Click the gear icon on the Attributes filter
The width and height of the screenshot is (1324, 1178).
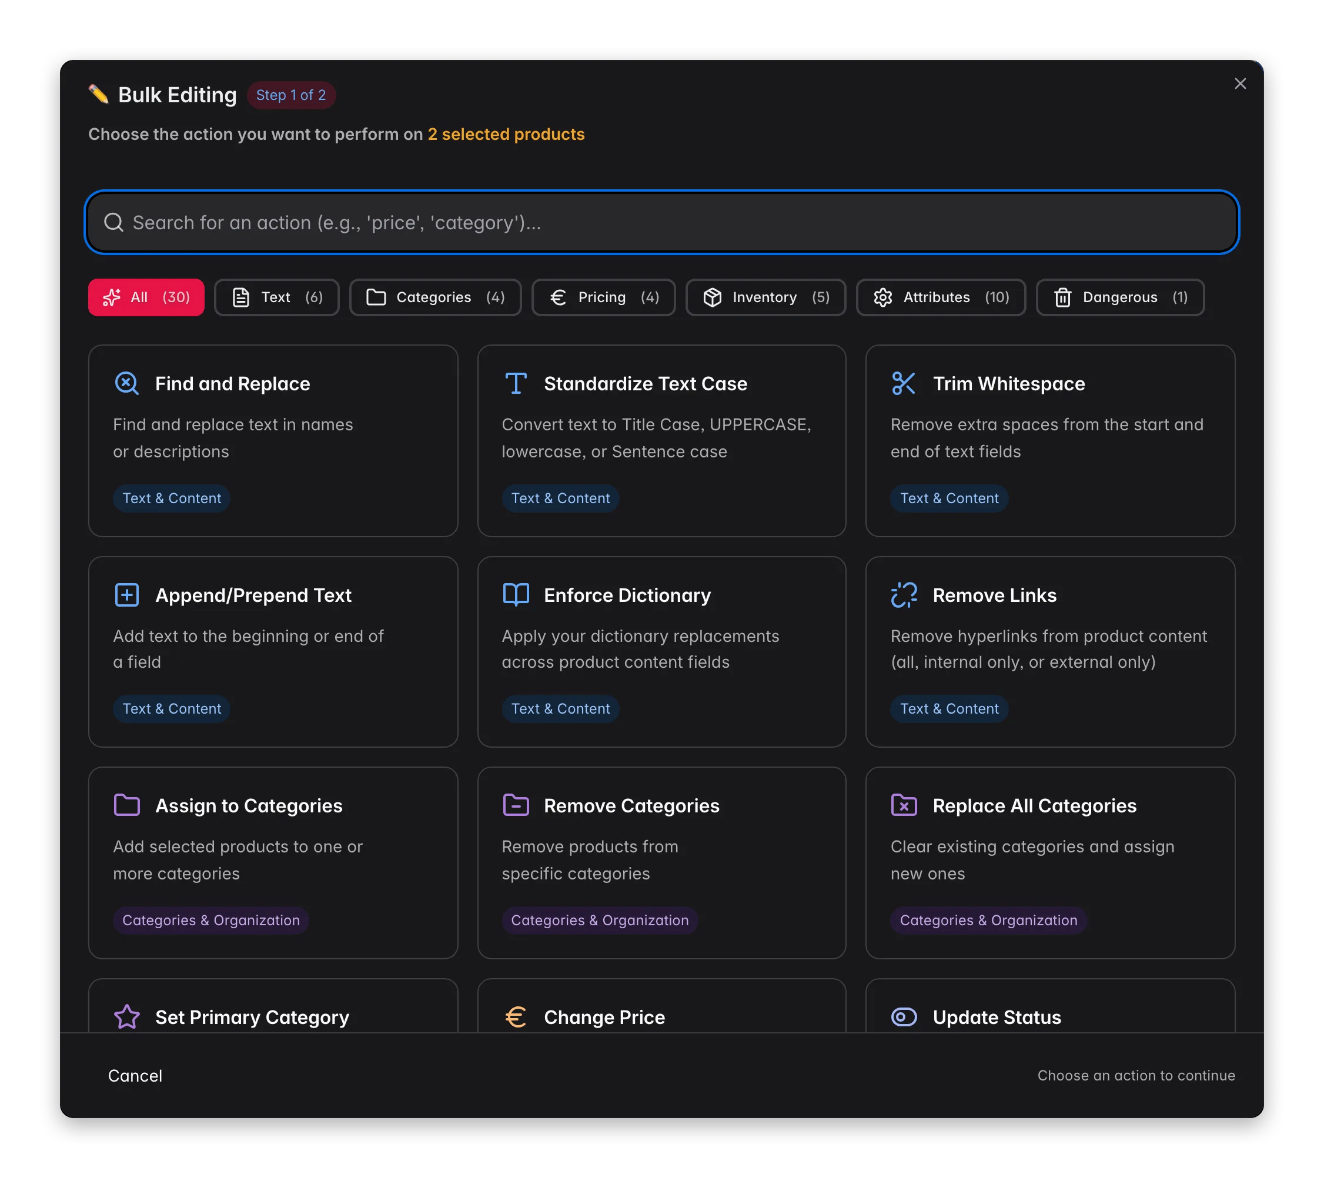883,297
